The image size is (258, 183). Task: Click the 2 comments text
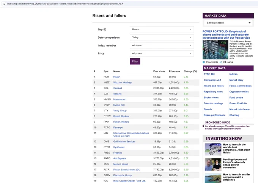212,62
